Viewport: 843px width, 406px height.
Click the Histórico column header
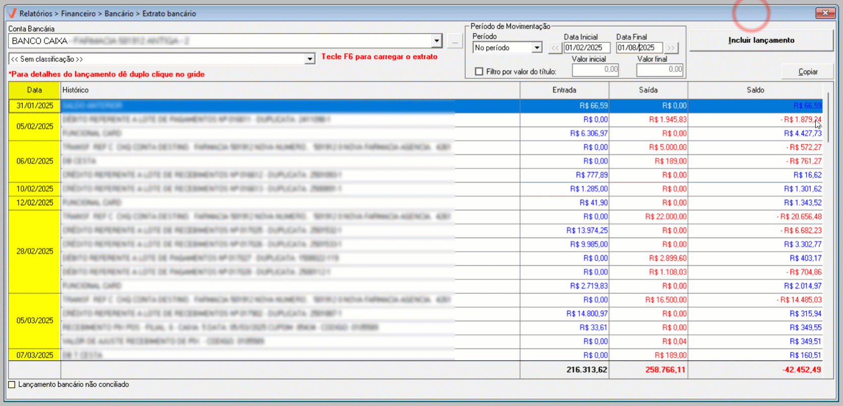pyautogui.click(x=290, y=90)
